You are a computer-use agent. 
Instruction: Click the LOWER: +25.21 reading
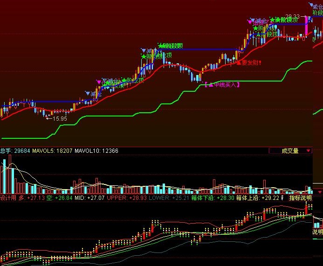click(x=169, y=198)
